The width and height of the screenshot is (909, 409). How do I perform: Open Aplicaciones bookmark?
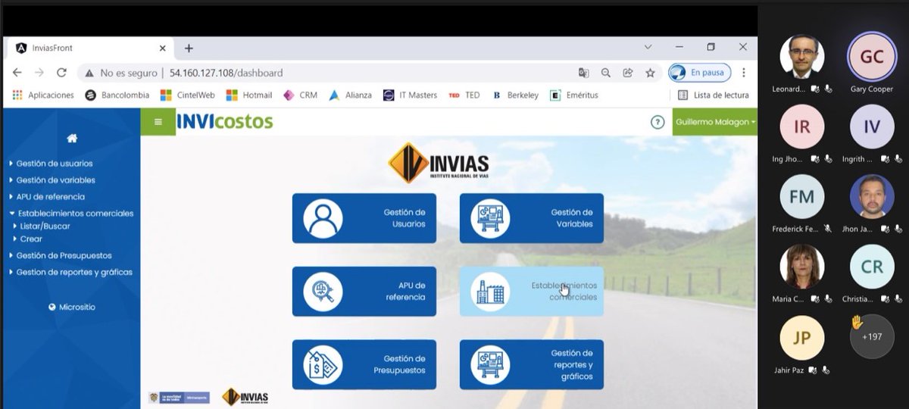pos(44,95)
